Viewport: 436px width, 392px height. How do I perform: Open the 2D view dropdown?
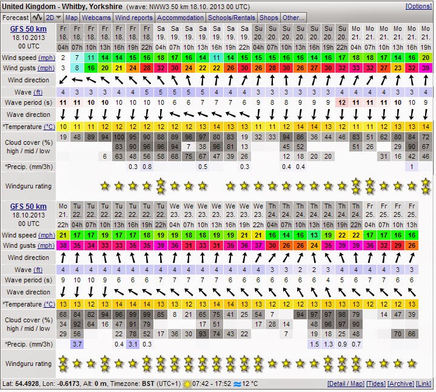coord(53,18)
